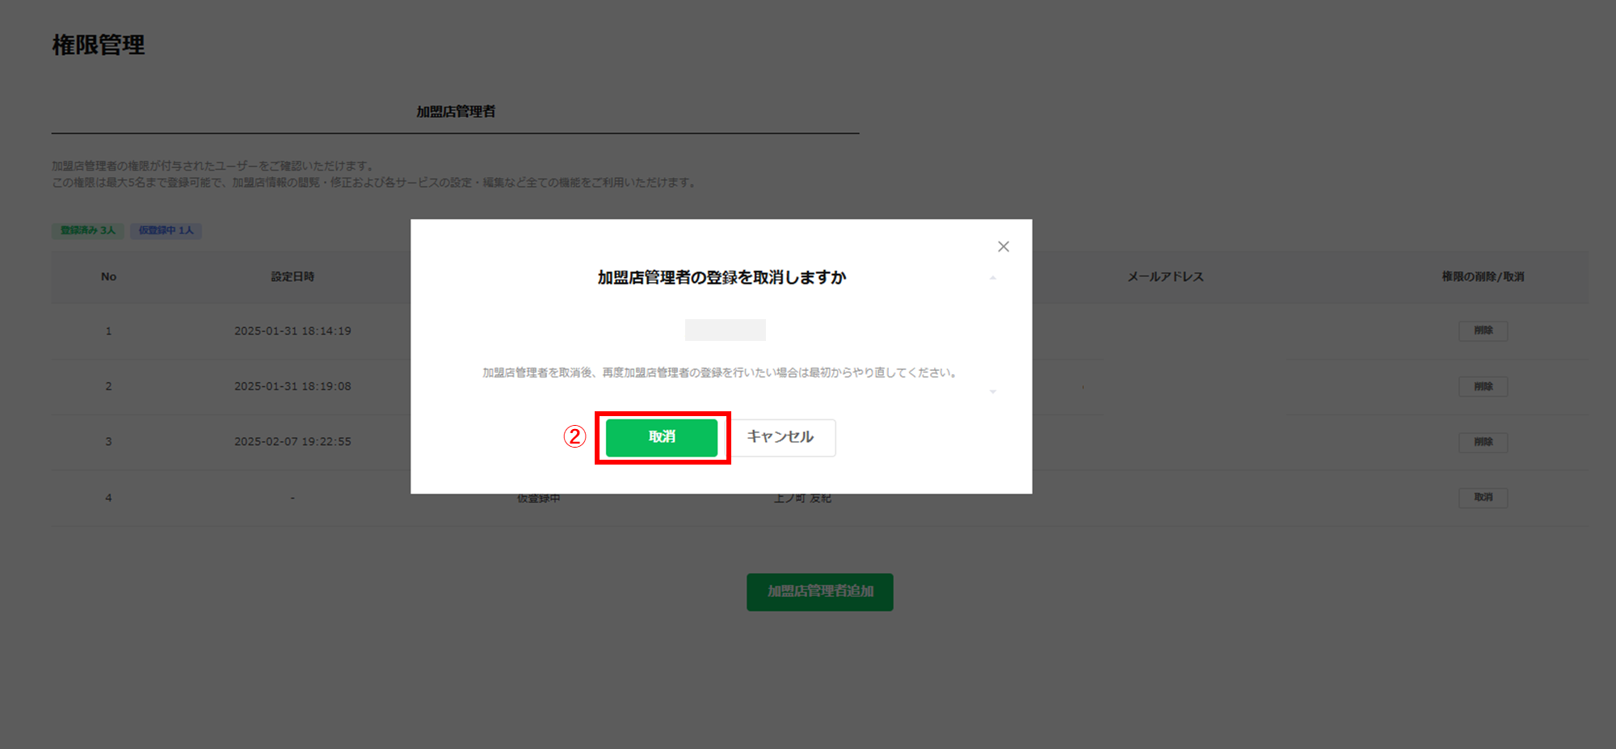Click the dialog's scroll up arrow

(x=993, y=278)
